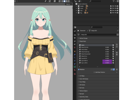
Task: Open the Material properties tab
Action: point(75,70)
